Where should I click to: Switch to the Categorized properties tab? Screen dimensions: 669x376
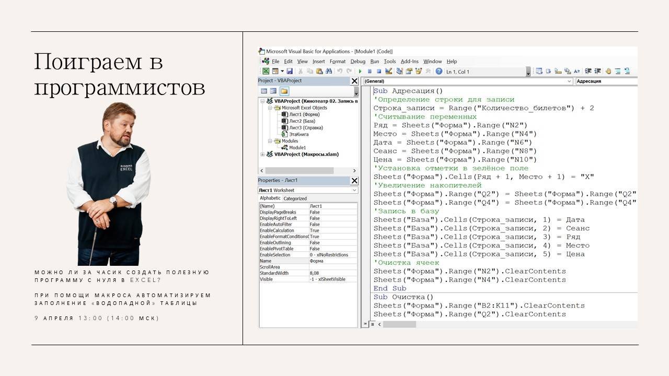[x=295, y=198]
